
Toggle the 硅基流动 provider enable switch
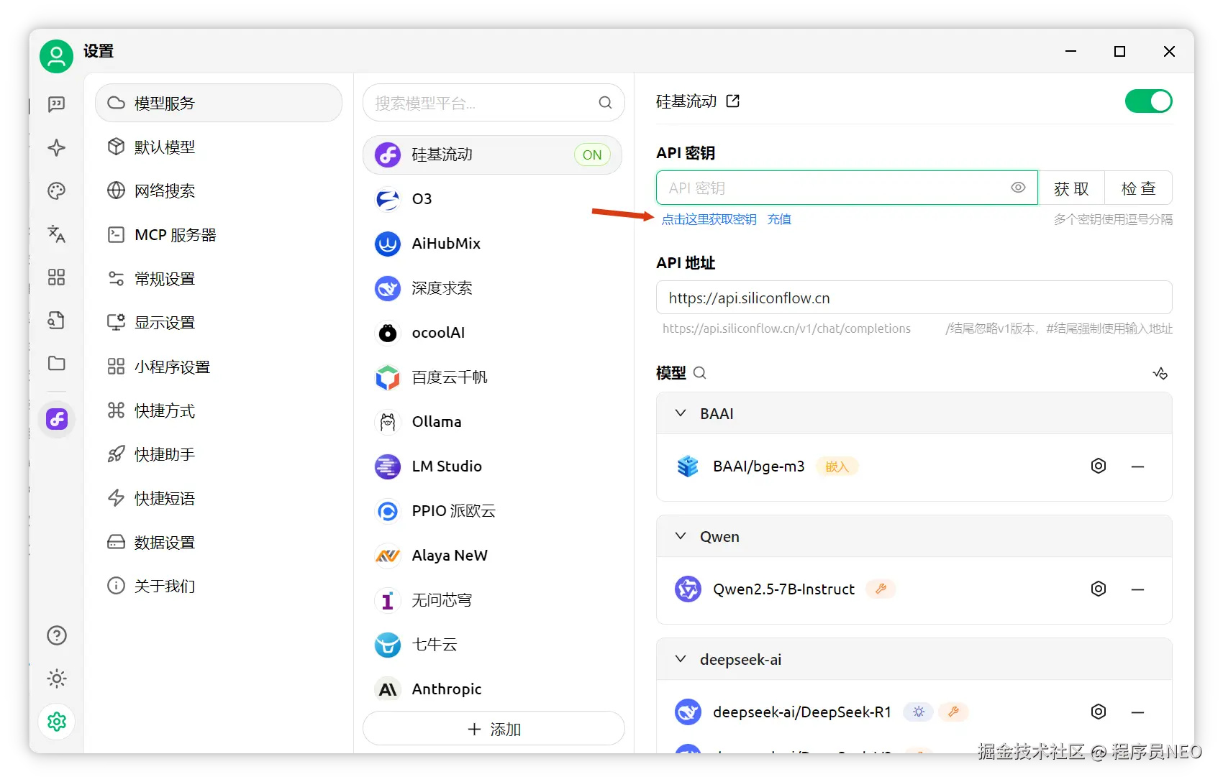(1149, 101)
